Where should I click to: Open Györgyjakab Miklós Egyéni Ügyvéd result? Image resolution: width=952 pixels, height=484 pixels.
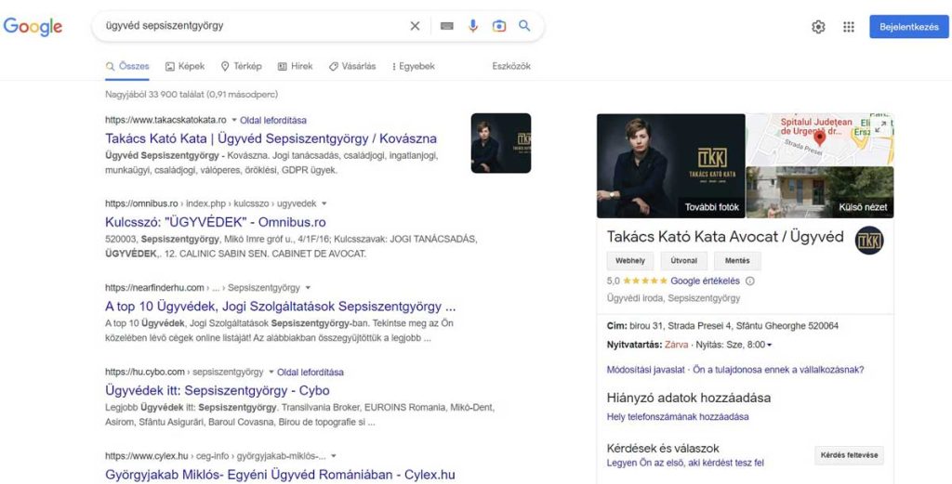(280, 475)
